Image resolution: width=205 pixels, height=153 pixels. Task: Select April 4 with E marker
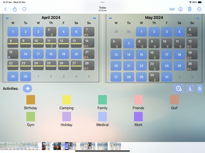pyautogui.click(x=51, y=32)
